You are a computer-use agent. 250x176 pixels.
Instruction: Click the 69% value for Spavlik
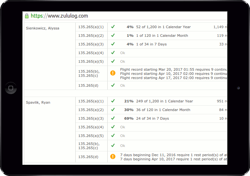click(129, 118)
